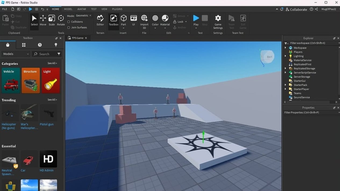This screenshot has width=340, height=191.
Task: Insert a Part using the cube icon
Action: coord(124,18)
